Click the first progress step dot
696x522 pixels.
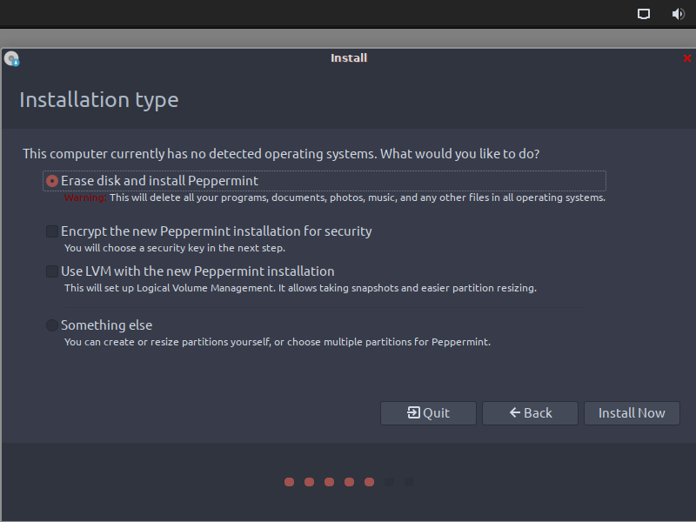coord(289,482)
